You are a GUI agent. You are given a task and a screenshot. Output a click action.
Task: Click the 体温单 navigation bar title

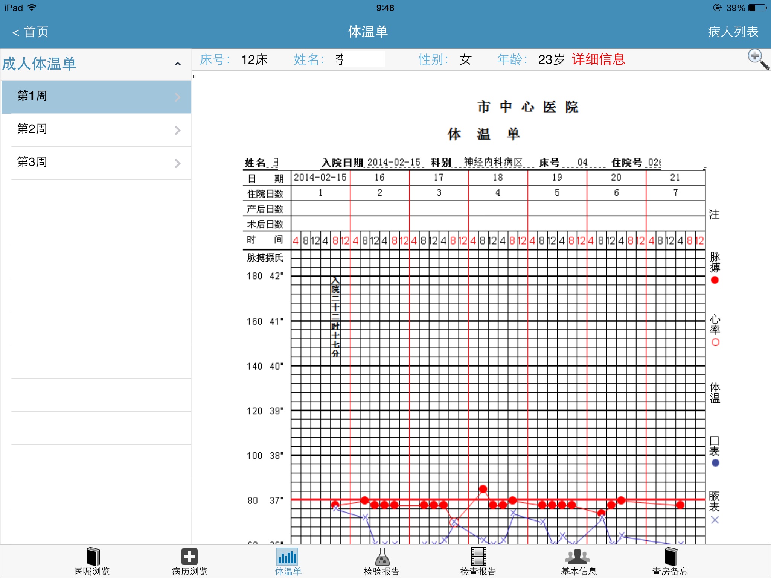(x=368, y=32)
